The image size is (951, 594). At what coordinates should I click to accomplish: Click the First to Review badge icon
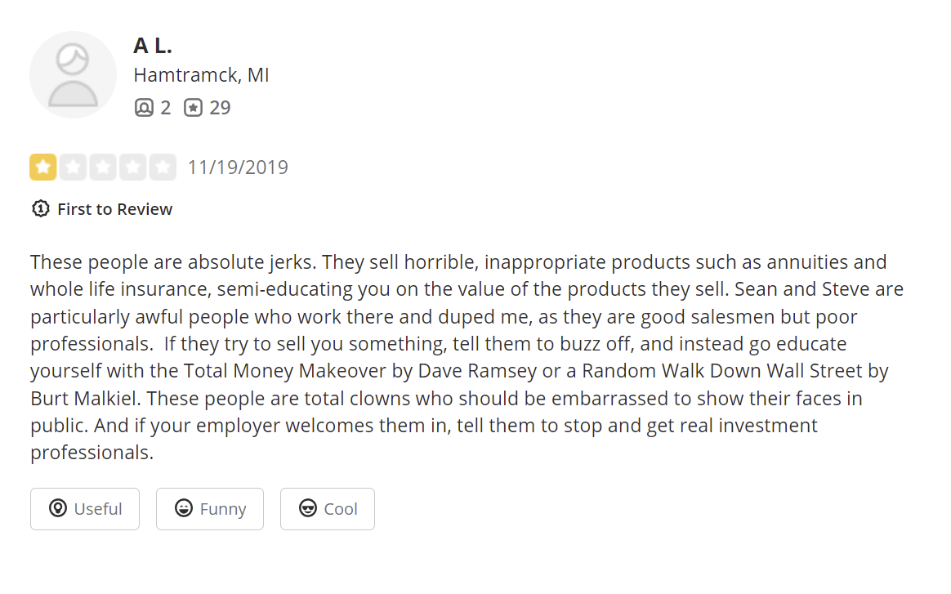pos(40,209)
